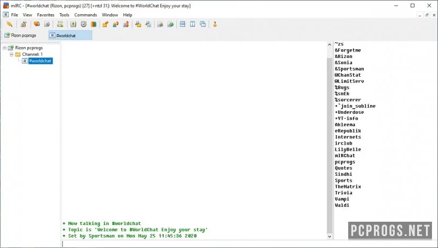Click the mIRC title bar application icon
This screenshot has width=438, height=248.
point(6,5)
